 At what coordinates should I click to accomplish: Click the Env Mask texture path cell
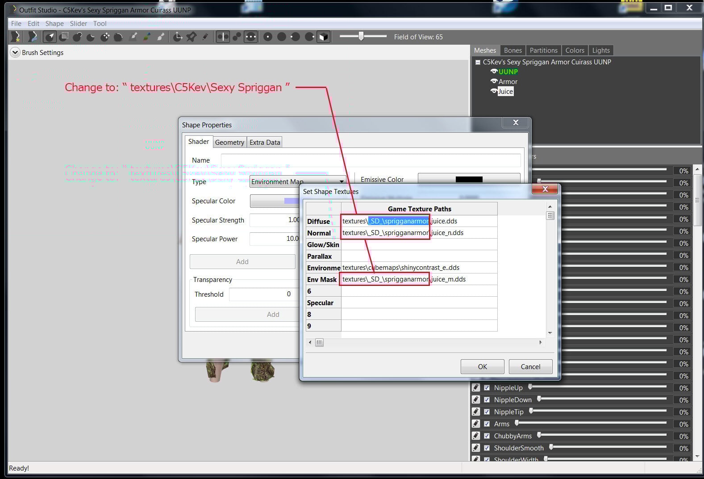pyautogui.click(x=419, y=279)
